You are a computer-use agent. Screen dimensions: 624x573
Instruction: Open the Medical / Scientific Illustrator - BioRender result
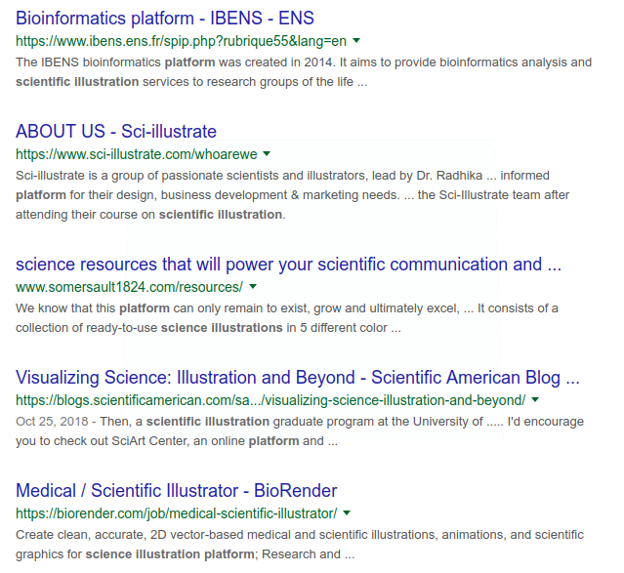177,490
